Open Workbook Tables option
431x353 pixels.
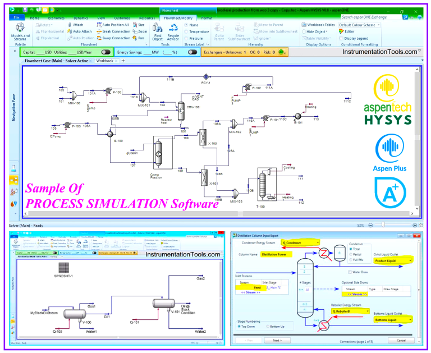318,25
